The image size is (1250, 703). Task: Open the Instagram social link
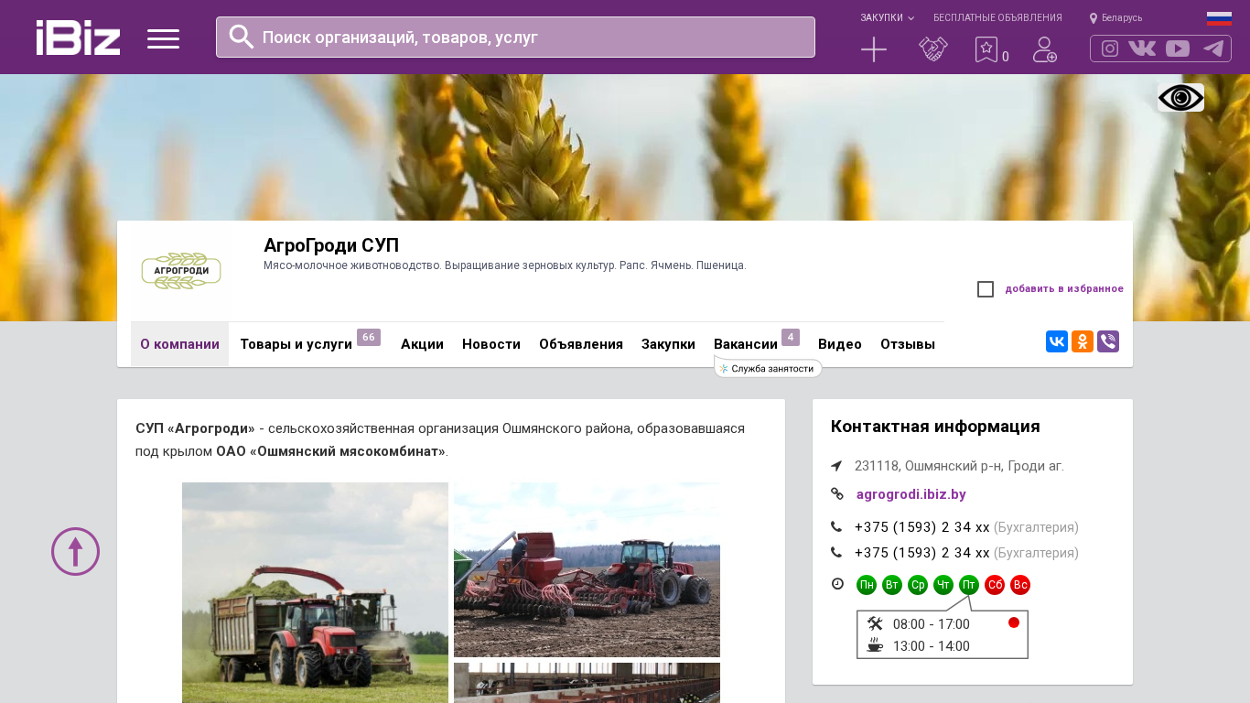point(1110,49)
